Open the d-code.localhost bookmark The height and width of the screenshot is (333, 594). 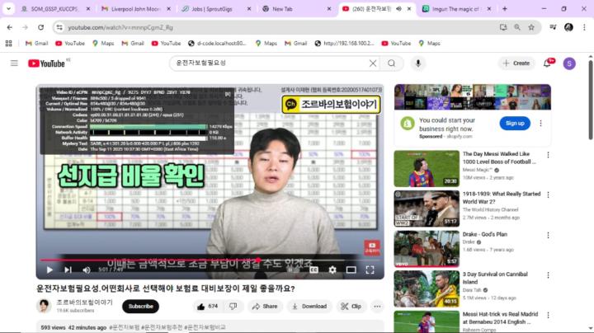(217, 43)
